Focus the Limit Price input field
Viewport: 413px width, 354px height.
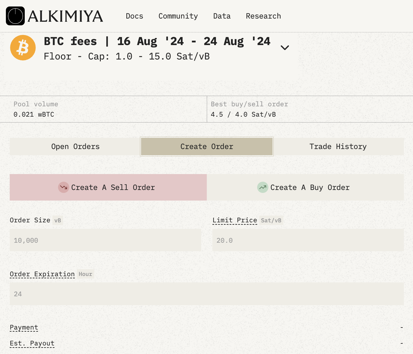pos(308,240)
